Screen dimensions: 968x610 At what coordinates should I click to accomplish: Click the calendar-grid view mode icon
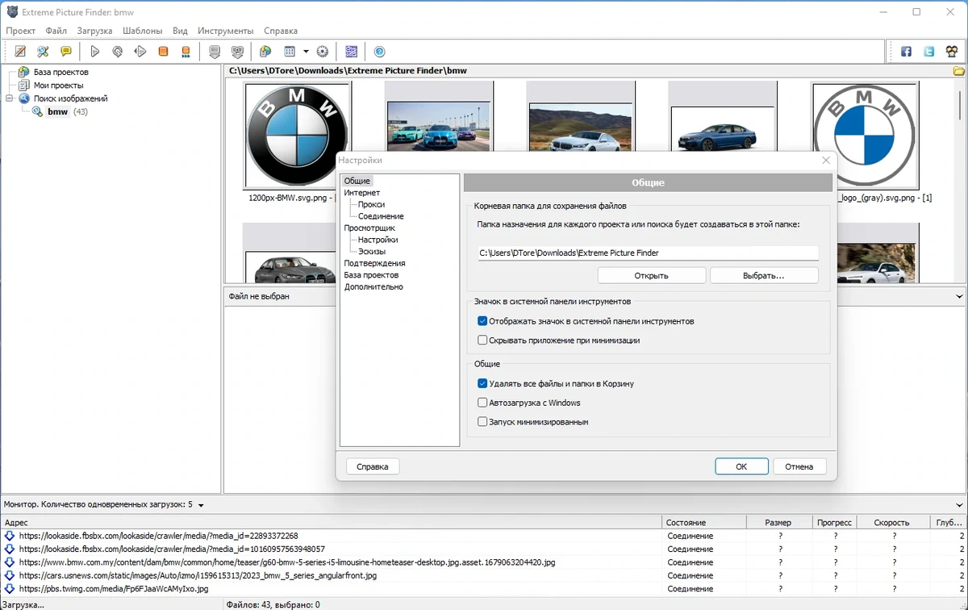click(x=290, y=52)
